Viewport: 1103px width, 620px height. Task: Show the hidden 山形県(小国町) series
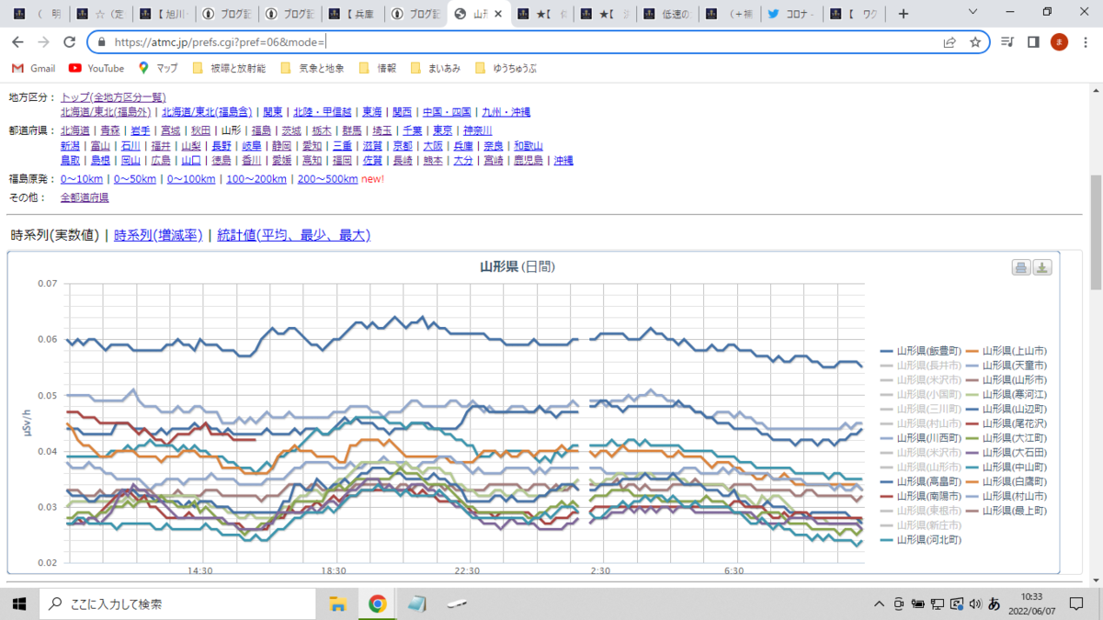pyautogui.click(x=920, y=394)
